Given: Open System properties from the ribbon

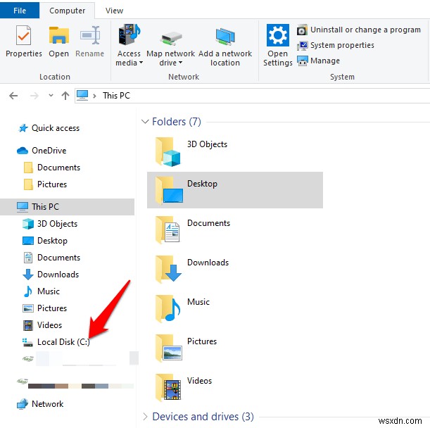Looking at the screenshot, I should tap(336, 45).
